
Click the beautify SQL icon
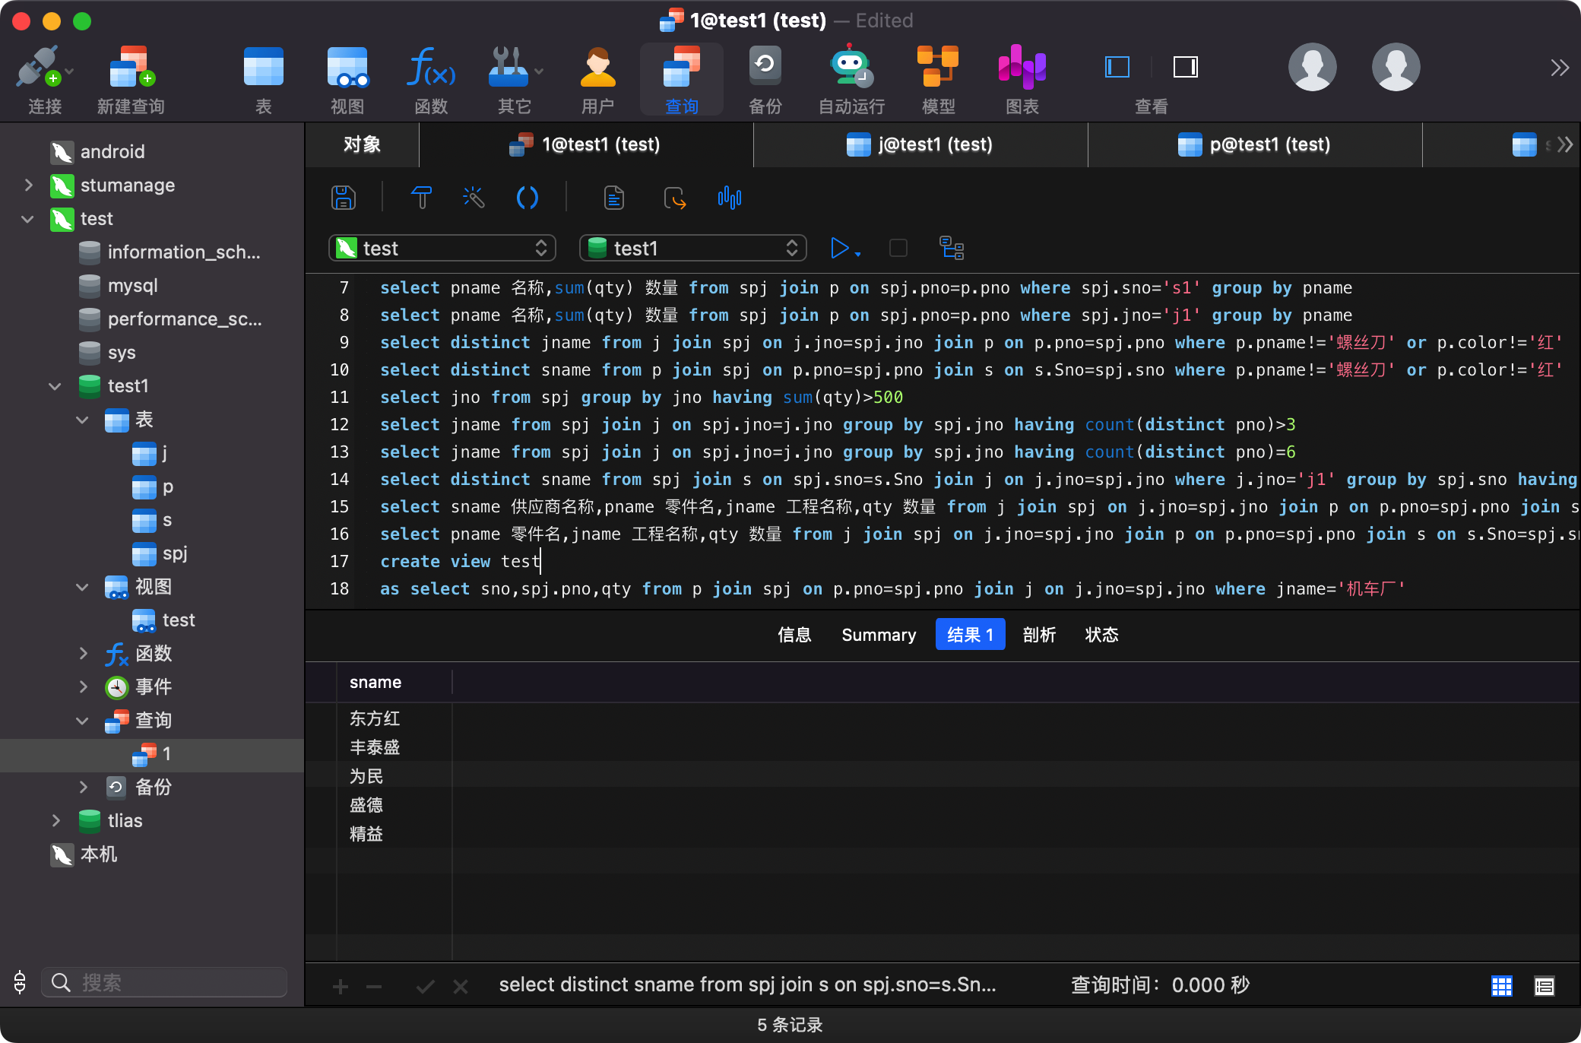coord(473,198)
